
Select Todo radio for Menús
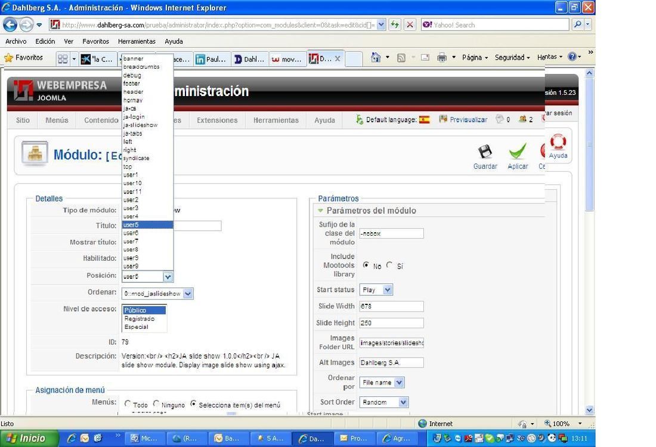tap(128, 404)
